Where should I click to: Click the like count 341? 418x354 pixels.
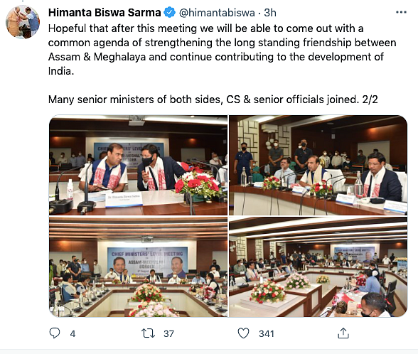tap(267, 333)
